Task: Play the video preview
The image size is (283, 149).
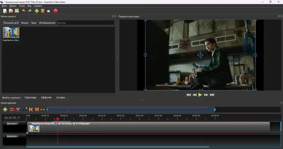Action: [x=200, y=95]
